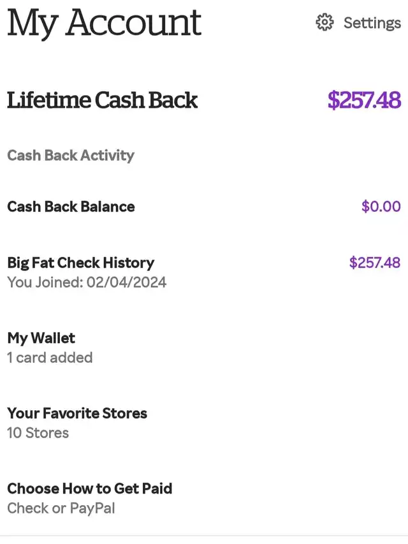Click the You Joined label text
The image size is (408, 544).
pos(45,282)
